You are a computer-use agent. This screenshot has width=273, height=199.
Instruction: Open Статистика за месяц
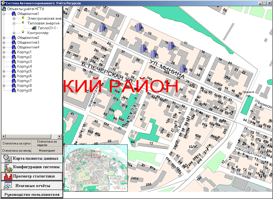click(x=17, y=151)
